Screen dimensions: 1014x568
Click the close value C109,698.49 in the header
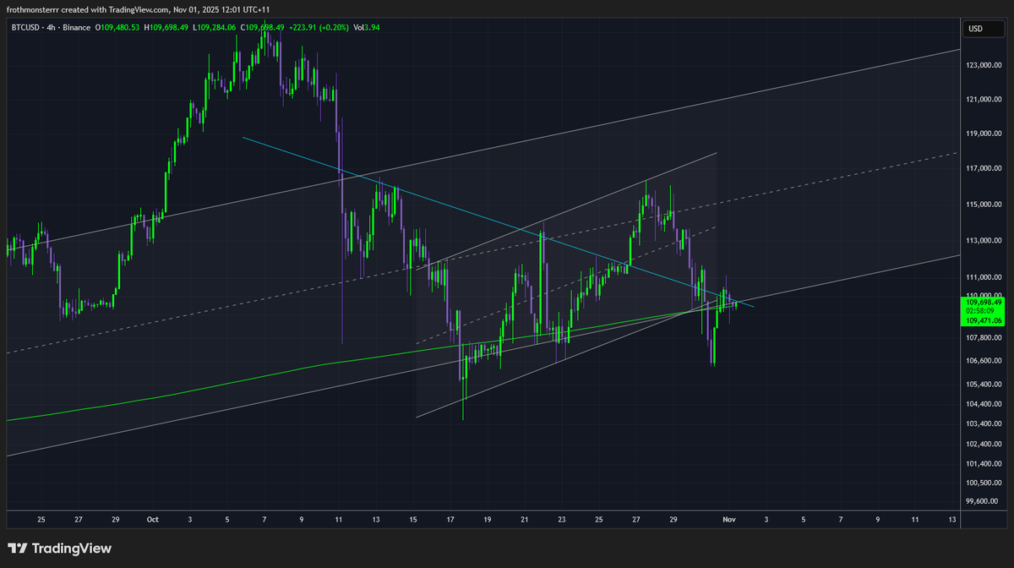[263, 27]
